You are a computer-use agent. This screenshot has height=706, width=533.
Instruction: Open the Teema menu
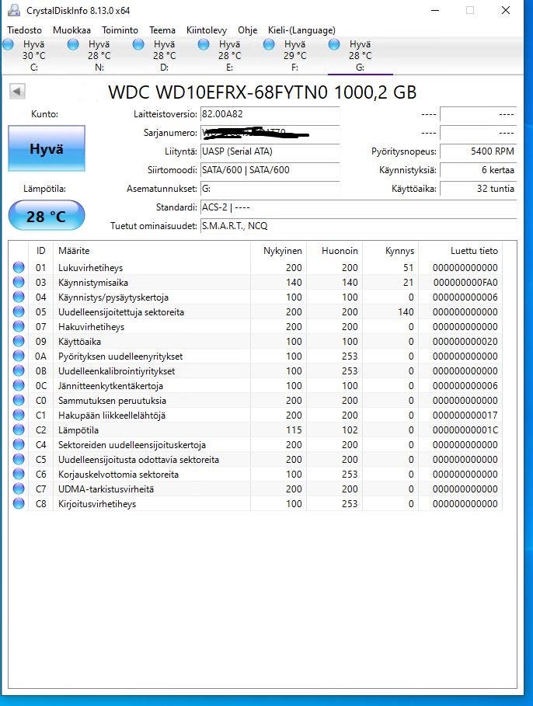pos(162,30)
